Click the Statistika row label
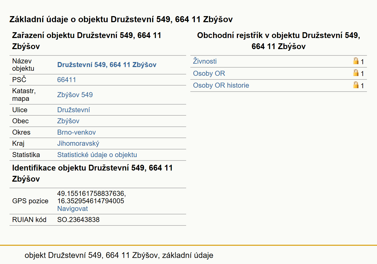Screen dimensions: 377x264 coord(26,155)
